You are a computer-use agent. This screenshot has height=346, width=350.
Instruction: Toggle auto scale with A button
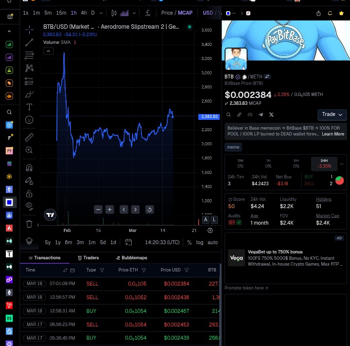tap(206, 220)
